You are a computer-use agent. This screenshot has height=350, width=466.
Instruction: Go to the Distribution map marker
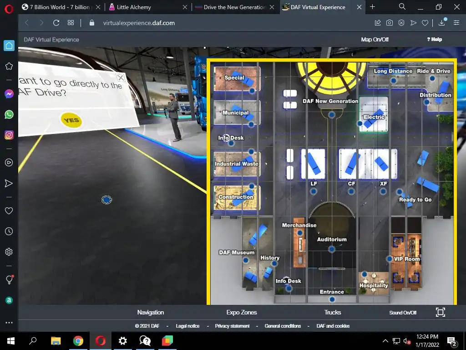[427, 102]
